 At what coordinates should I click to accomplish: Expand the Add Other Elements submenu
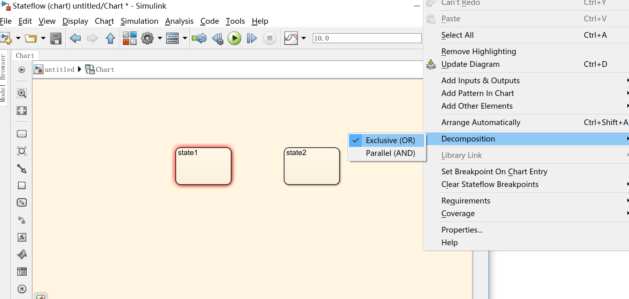[477, 106]
